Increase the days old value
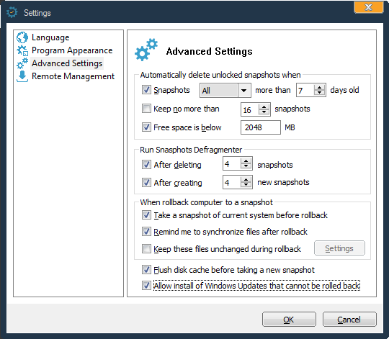The image size is (389, 339). point(319,87)
